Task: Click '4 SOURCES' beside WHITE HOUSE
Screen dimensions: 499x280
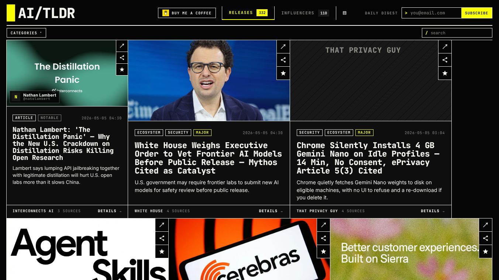Action: [178, 211]
